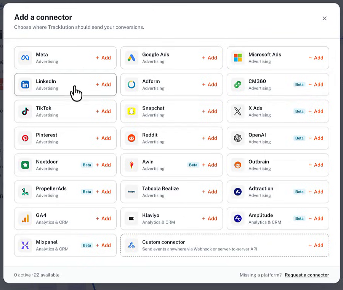The height and width of the screenshot is (290, 343).
Task: Add the Meta connector
Action: point(103,58)
